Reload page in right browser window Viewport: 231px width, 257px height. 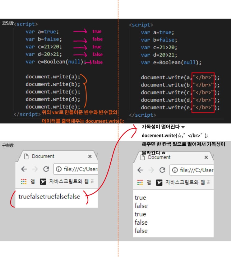click(x=162, y=170)
